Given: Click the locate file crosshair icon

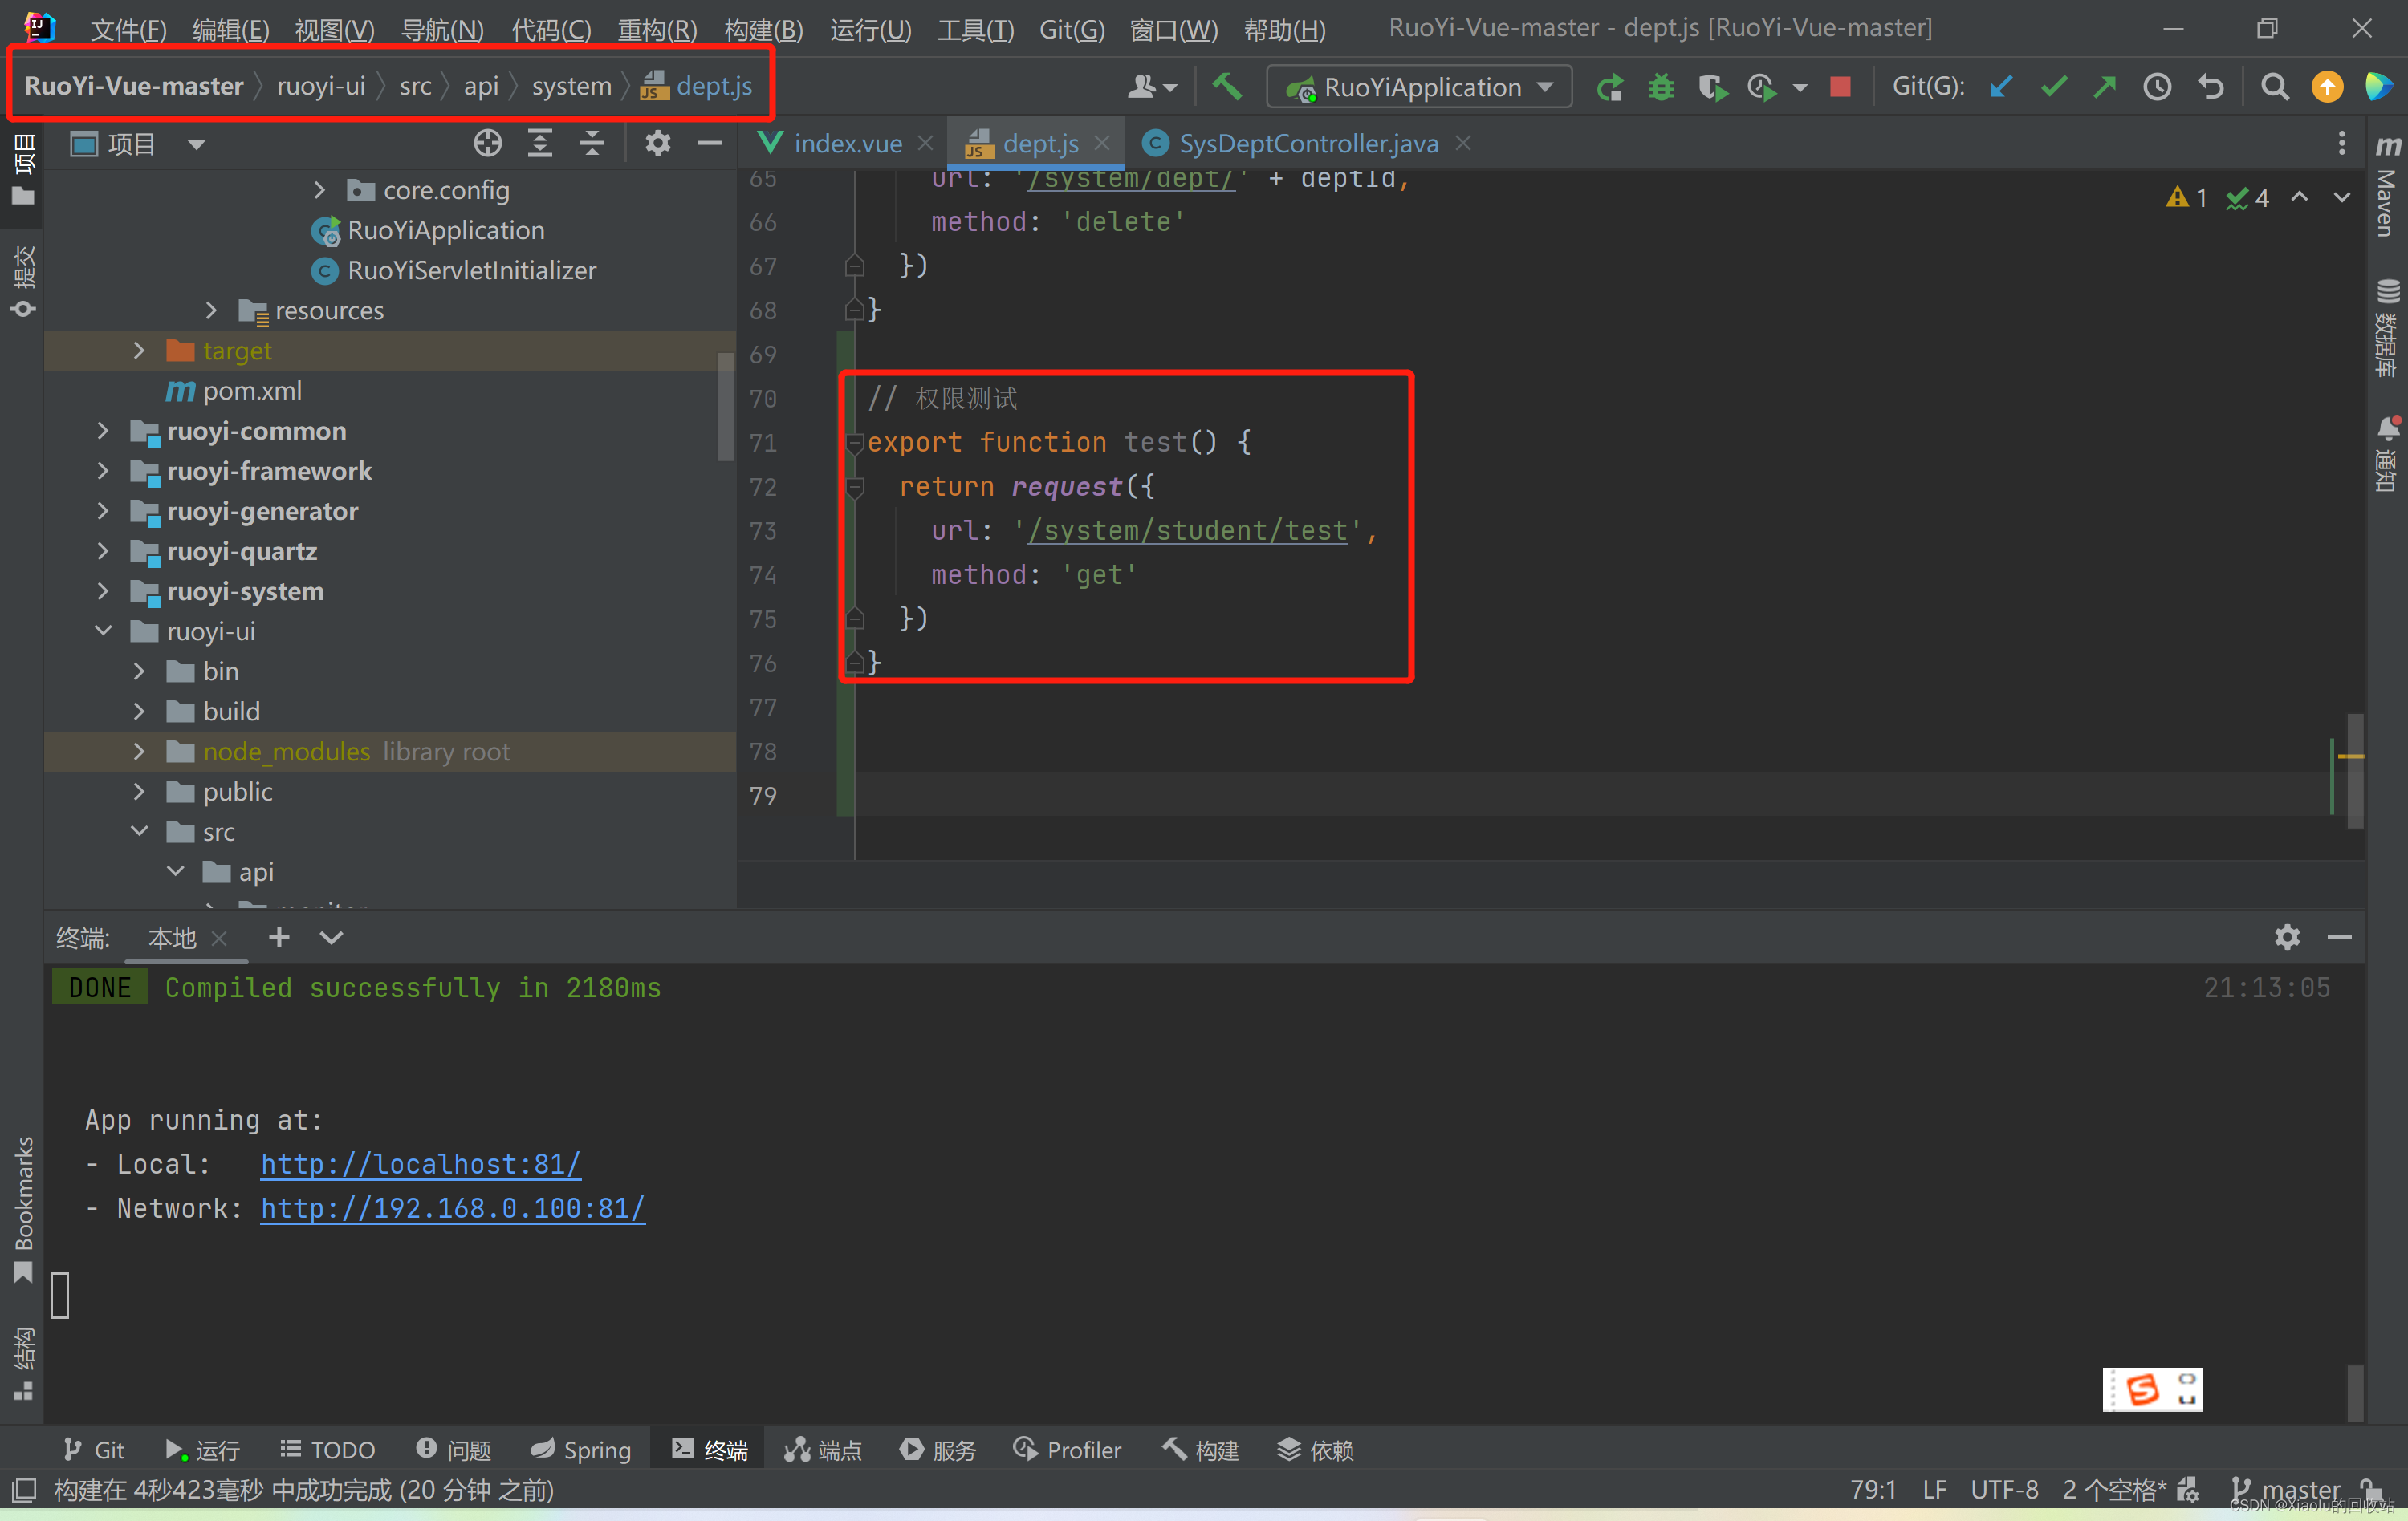Looking at the screenshot, I should [487, 144].
